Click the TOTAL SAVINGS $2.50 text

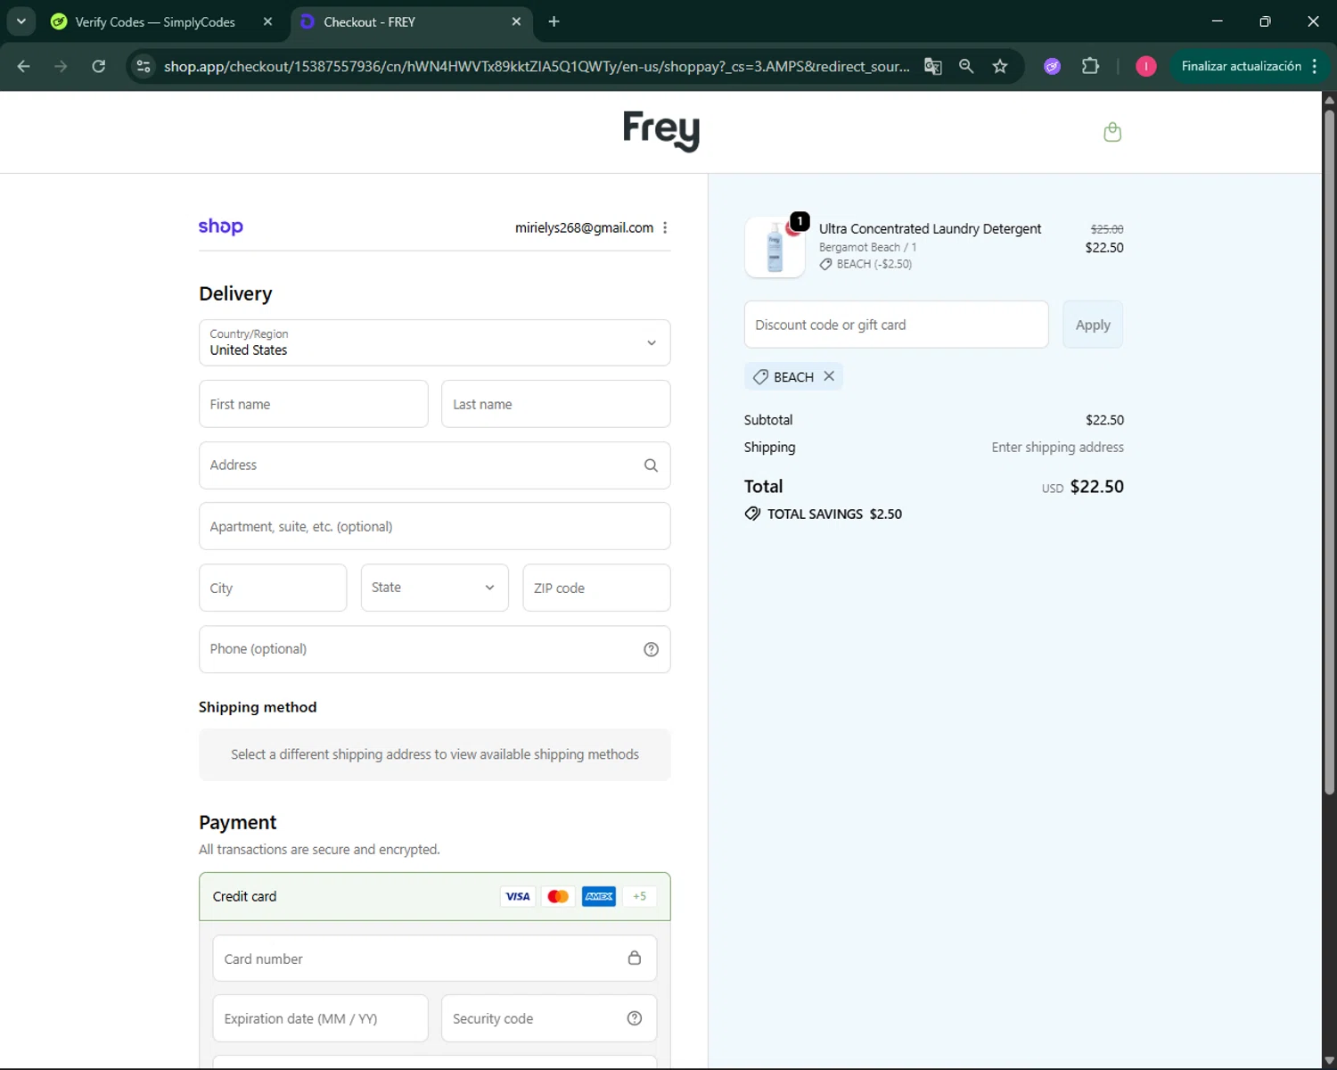834,514
